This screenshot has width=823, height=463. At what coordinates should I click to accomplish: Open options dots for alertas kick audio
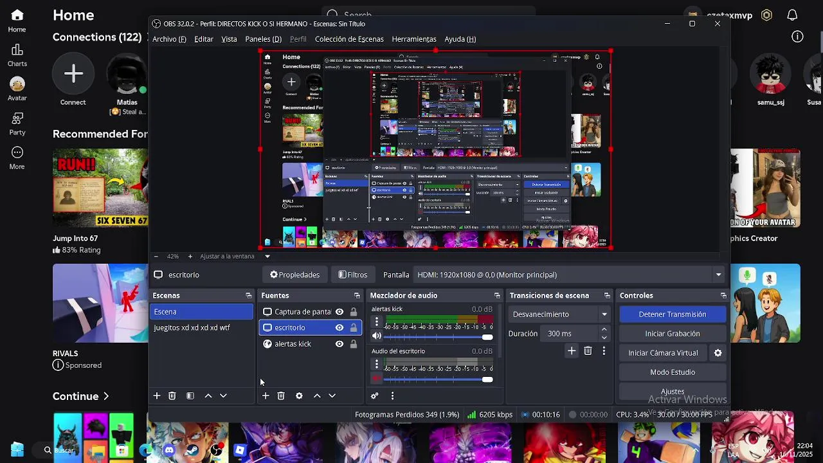(377, 322)
